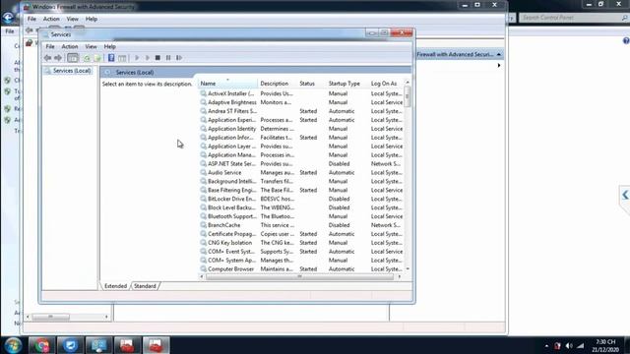Screen dimensions: 630x354
Task: Open Action menu in Windows Firewall window
Action: [x=51, y=19]
